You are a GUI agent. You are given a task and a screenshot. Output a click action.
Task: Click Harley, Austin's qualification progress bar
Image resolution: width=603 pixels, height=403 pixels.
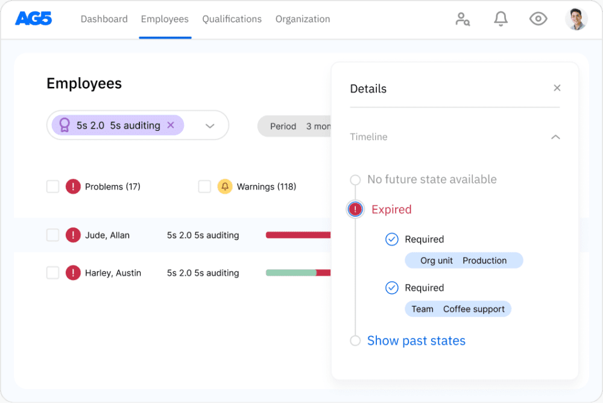point(298,273)
